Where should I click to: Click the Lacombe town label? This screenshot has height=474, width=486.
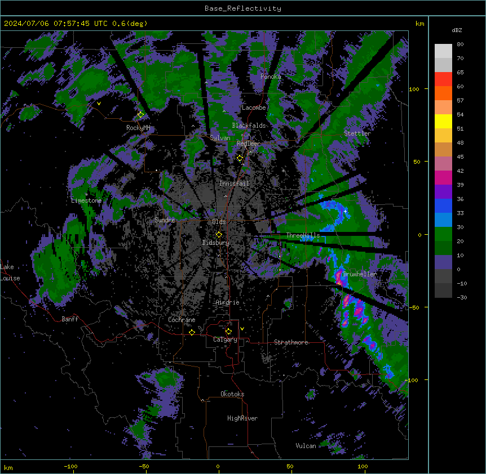(254, 108)
